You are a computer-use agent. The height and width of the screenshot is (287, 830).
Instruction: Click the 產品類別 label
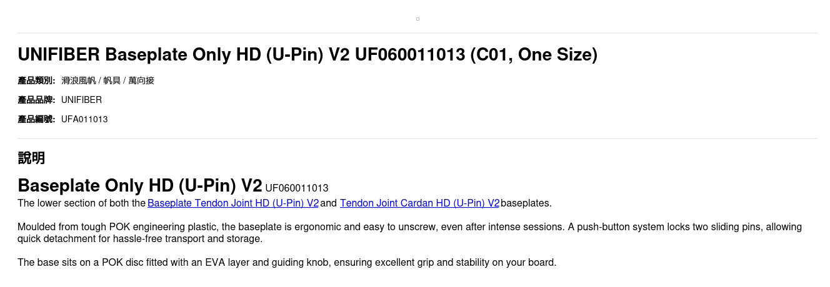coord(36,80)
